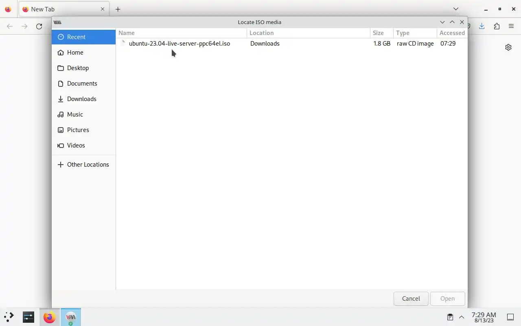Select the Music folder
521x326 pixels.
pyautogui.click(x=83, y=114)
